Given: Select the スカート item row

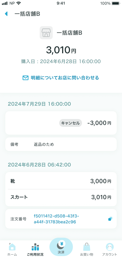Looking at the screenshot, I should 61,198.
